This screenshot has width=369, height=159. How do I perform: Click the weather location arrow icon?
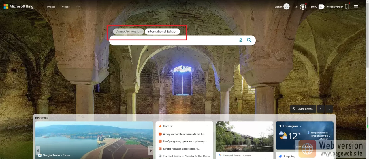click(x=280, y=126)
